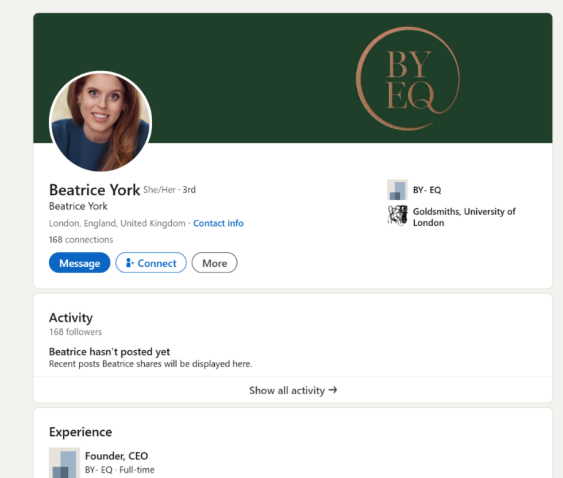Expand the full Activity feed
This screenshot has width=563, height=478.
tap(293, 390)
